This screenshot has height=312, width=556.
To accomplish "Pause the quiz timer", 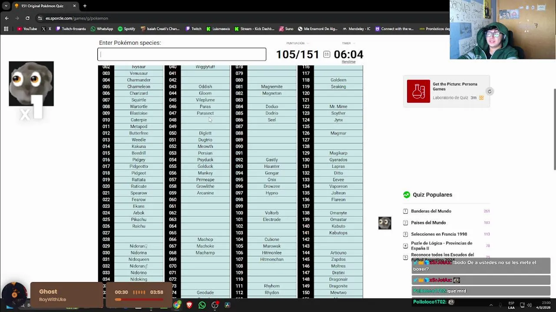I will pos(327,54).
